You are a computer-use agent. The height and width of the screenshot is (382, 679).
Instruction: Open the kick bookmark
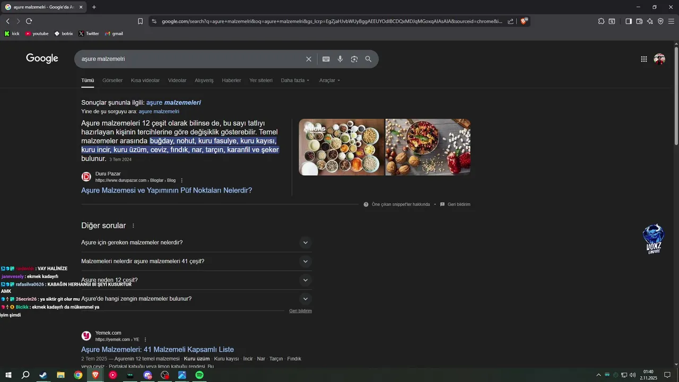pyautogui.click(x=12, y=33)
